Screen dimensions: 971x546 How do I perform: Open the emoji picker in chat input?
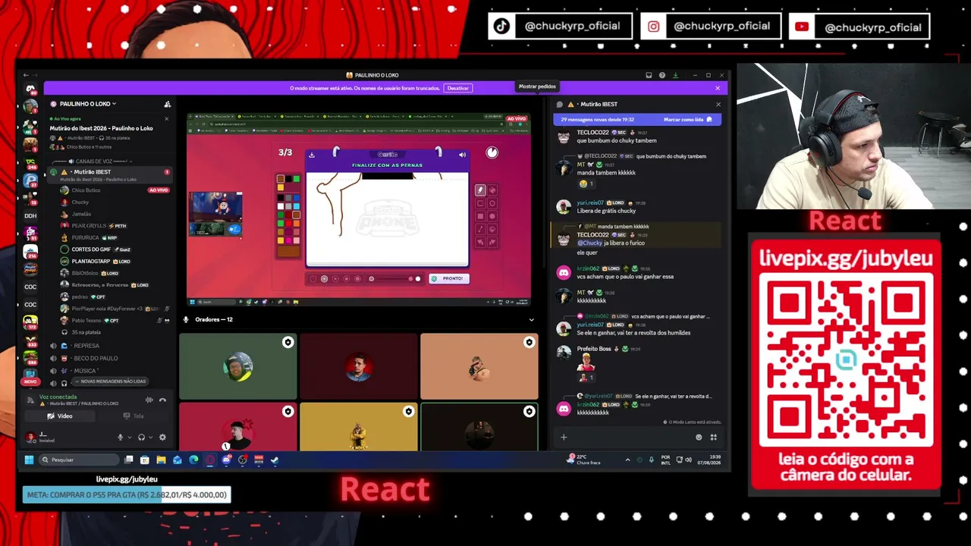pyautogui.click(x=699, y=437)
